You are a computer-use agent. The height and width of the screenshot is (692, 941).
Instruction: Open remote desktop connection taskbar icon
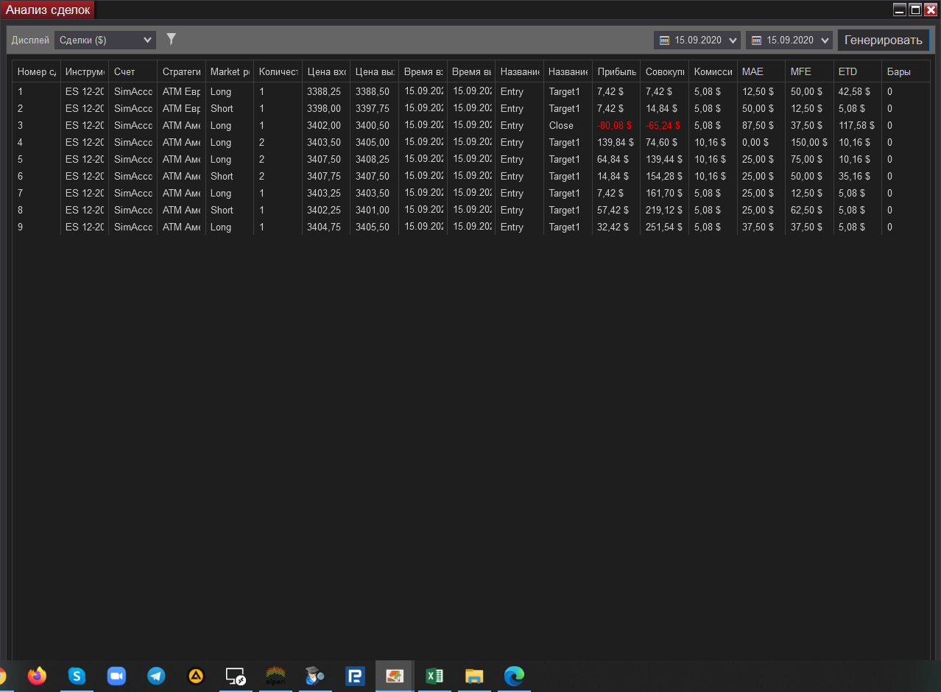[x=236, y=676]
